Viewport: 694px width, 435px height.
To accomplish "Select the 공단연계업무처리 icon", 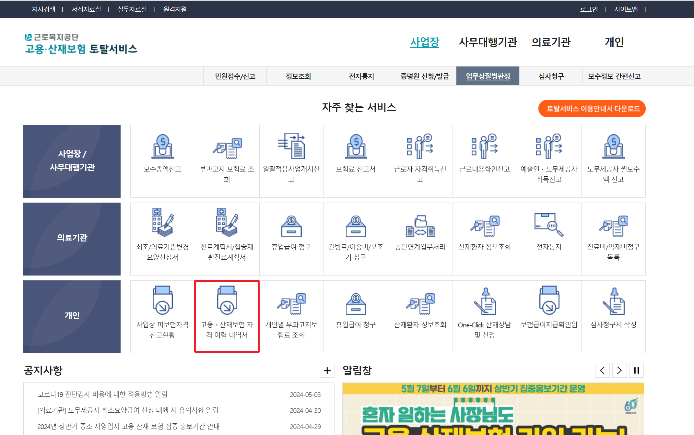I will [x=420, y=226].
